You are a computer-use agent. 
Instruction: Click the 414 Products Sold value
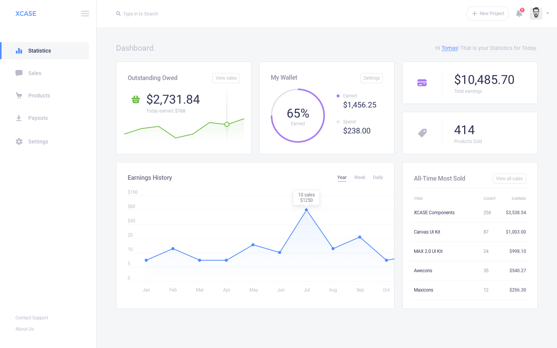pyautogui.click(x=464, y=130)
